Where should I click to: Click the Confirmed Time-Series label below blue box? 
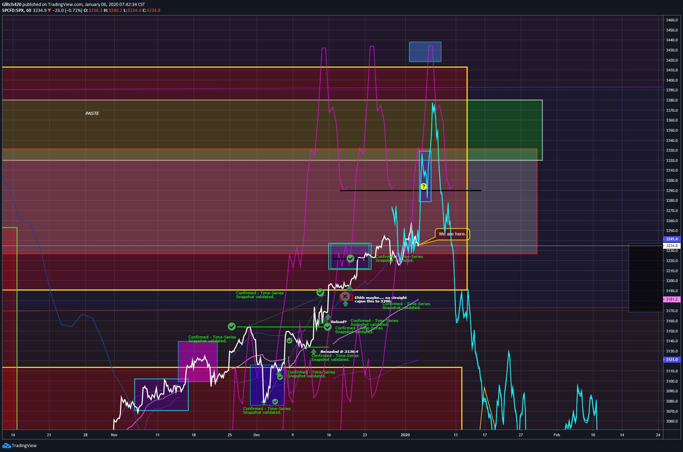[x=267, y=410]
